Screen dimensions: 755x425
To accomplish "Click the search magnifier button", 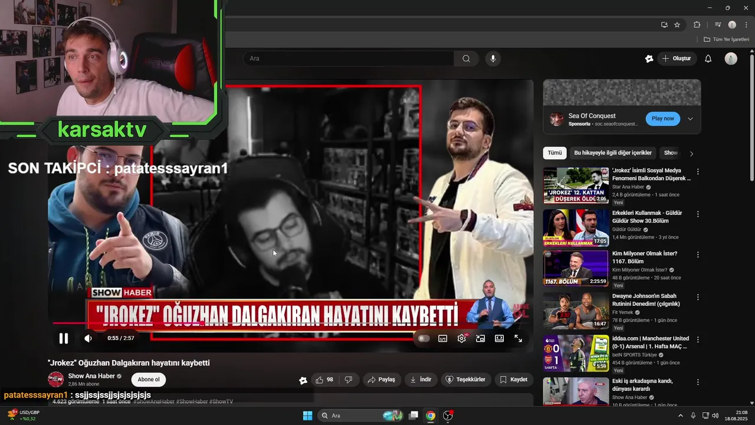I will (x=466, y=58).
